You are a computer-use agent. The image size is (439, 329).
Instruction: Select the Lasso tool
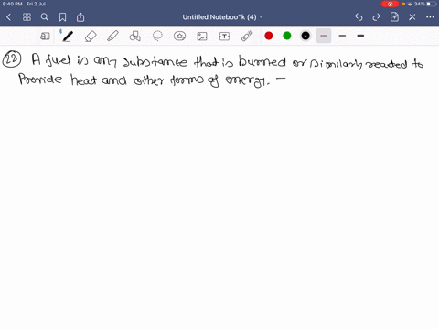(x=157, y=37)
